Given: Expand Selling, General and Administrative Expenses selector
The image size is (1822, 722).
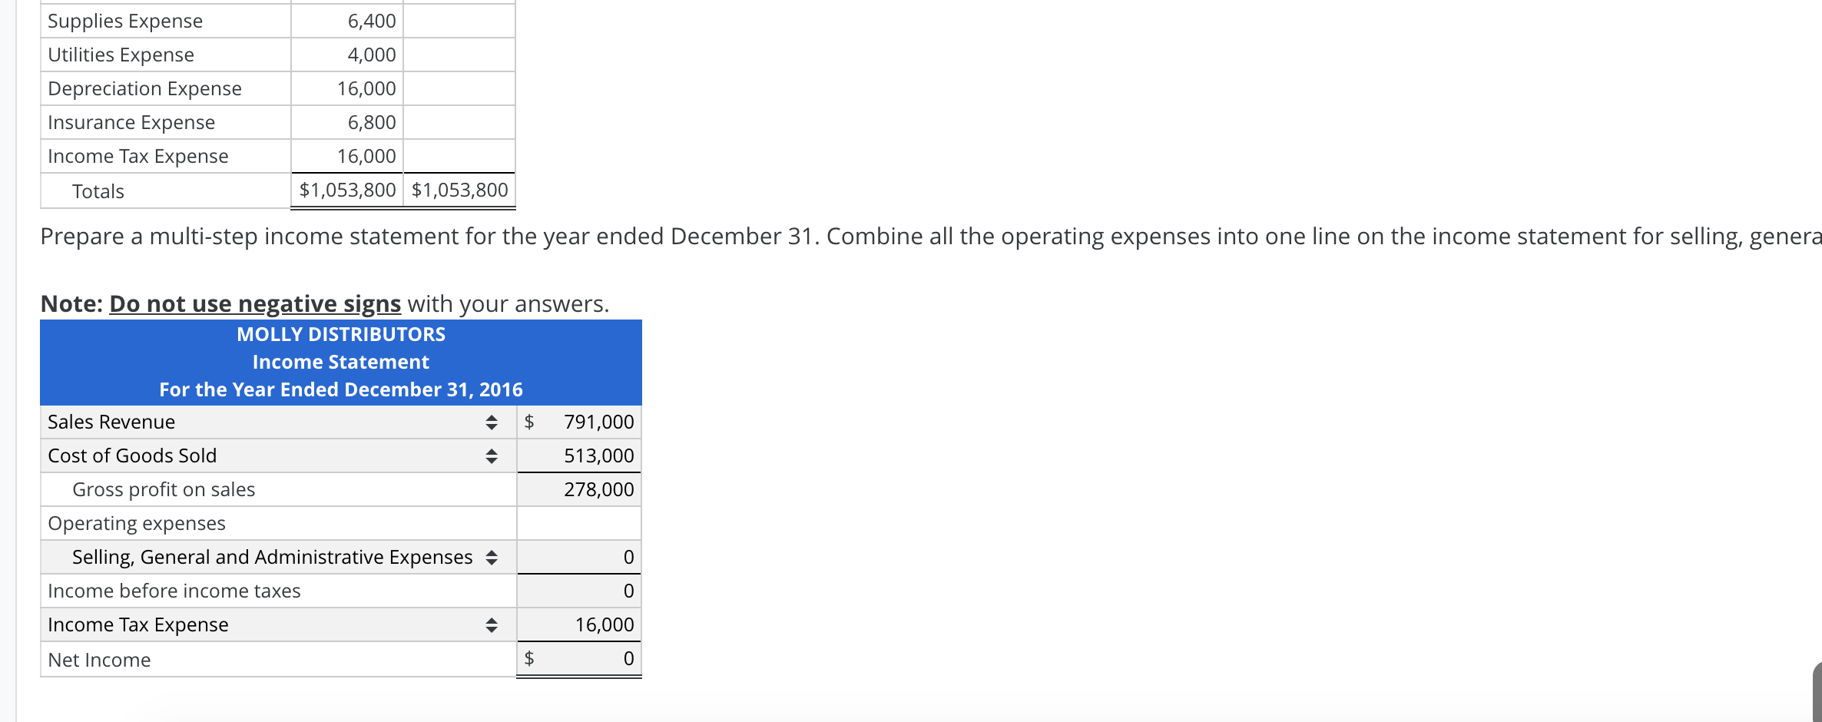Looking at the screenshot, I should tap(492, 558).
